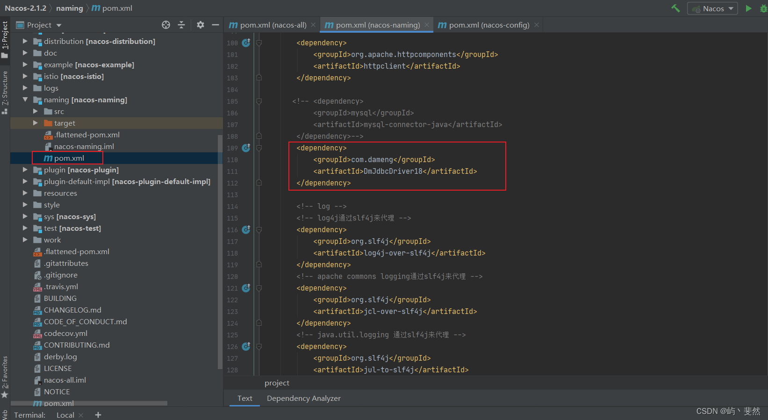Select the LICENSE file
Image resolution: width=768 pixels, height=420 pixels.
tap(57, 368)
